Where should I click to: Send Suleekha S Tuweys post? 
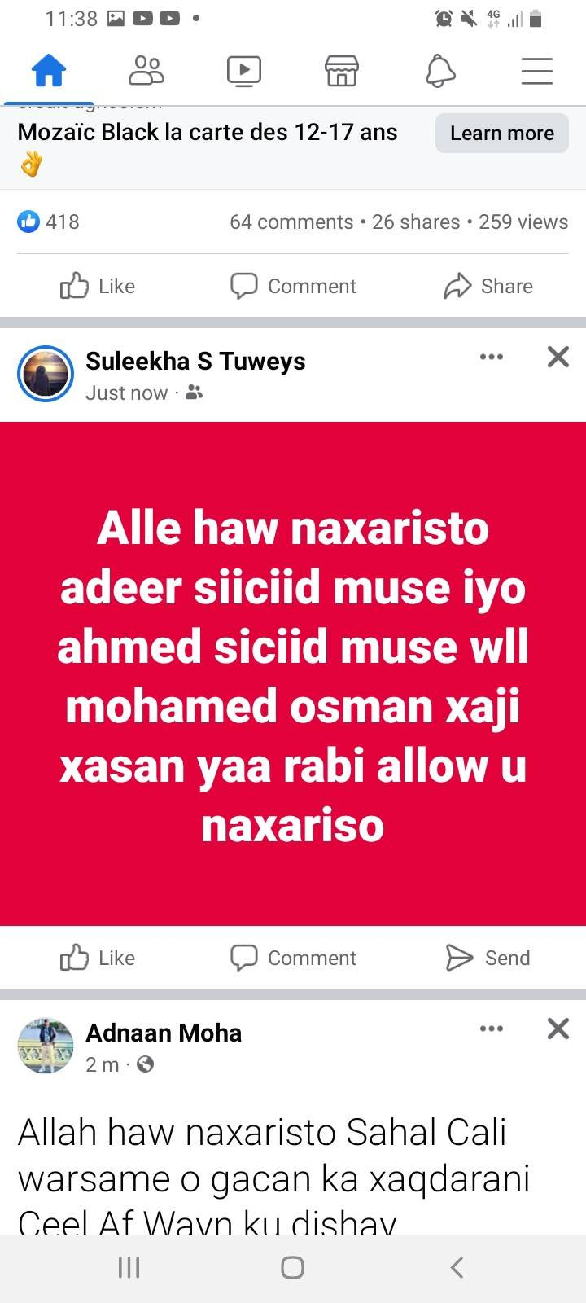point(488,958)
